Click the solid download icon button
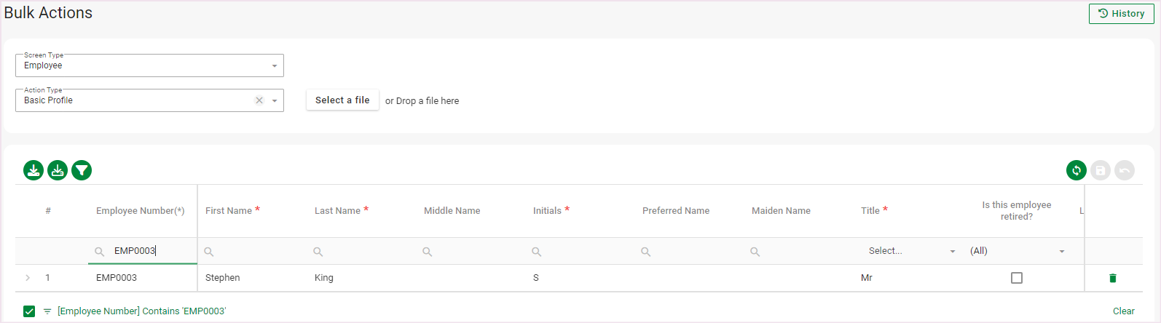Viewport: 1161px width, 323px height. click(x=34, y=170)
